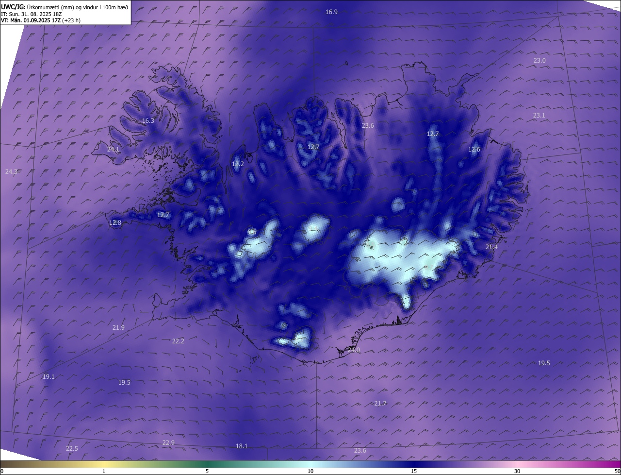Viewport: 621px width, 475px height.
Task: Click the "VT: Mán. 01.09.2025 17Z (+23 h)" line
Action: coord(41,20)
